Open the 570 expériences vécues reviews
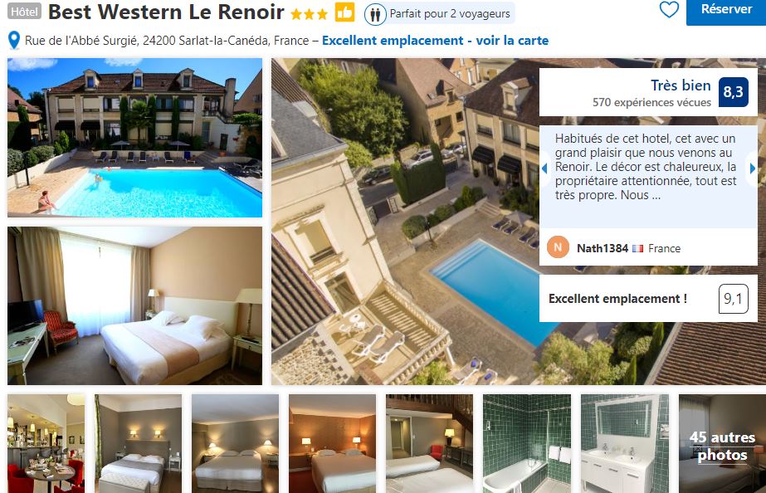Screen dimensions: 766x493 [651, 103]
